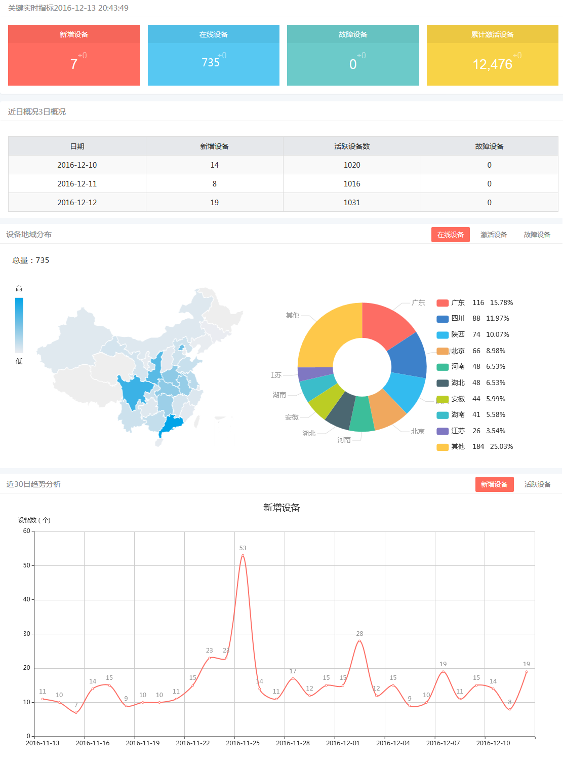Screen dimensions: 563x763
Task: Switch trend chart to 活跃设备
Action: coord(537,484)
